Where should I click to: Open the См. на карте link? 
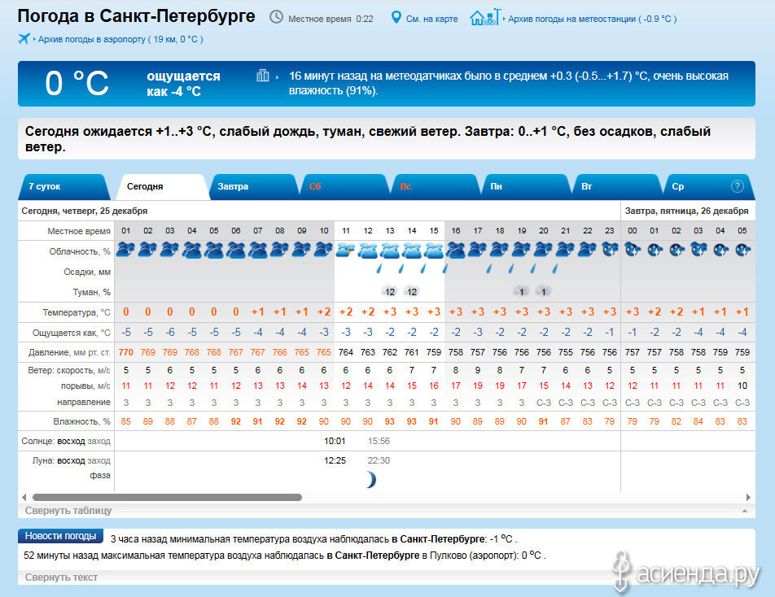[x=431, y=19]
